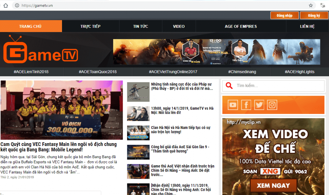Click the red search magnifier icon
The height and width of the screenshot is (195, 329).
coord(229,85)
